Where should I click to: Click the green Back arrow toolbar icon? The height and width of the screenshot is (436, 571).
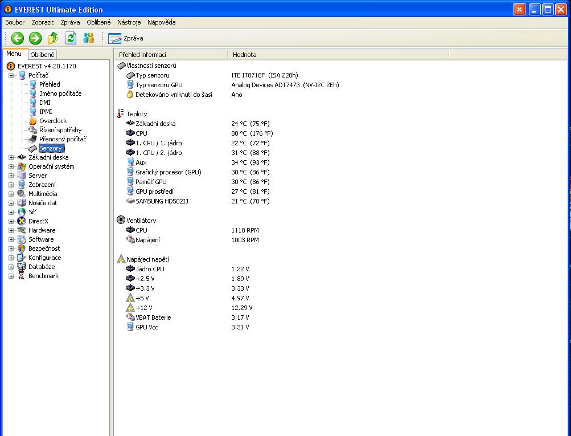[17, 38]
